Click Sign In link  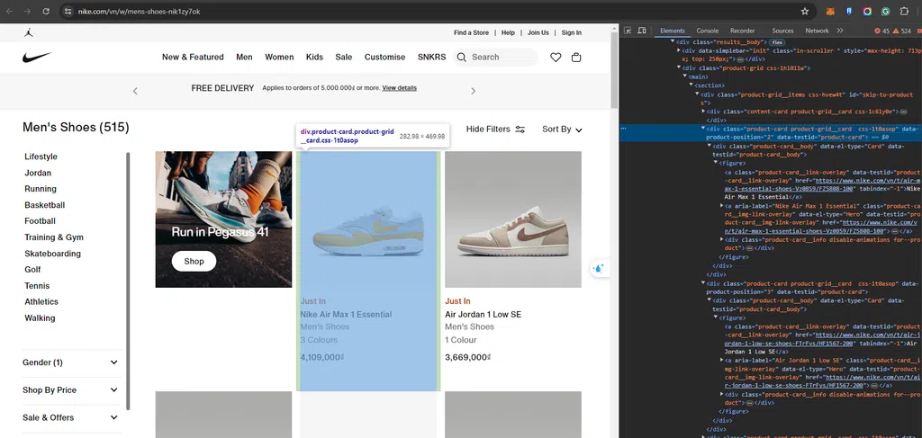click(x=572, y=33)
